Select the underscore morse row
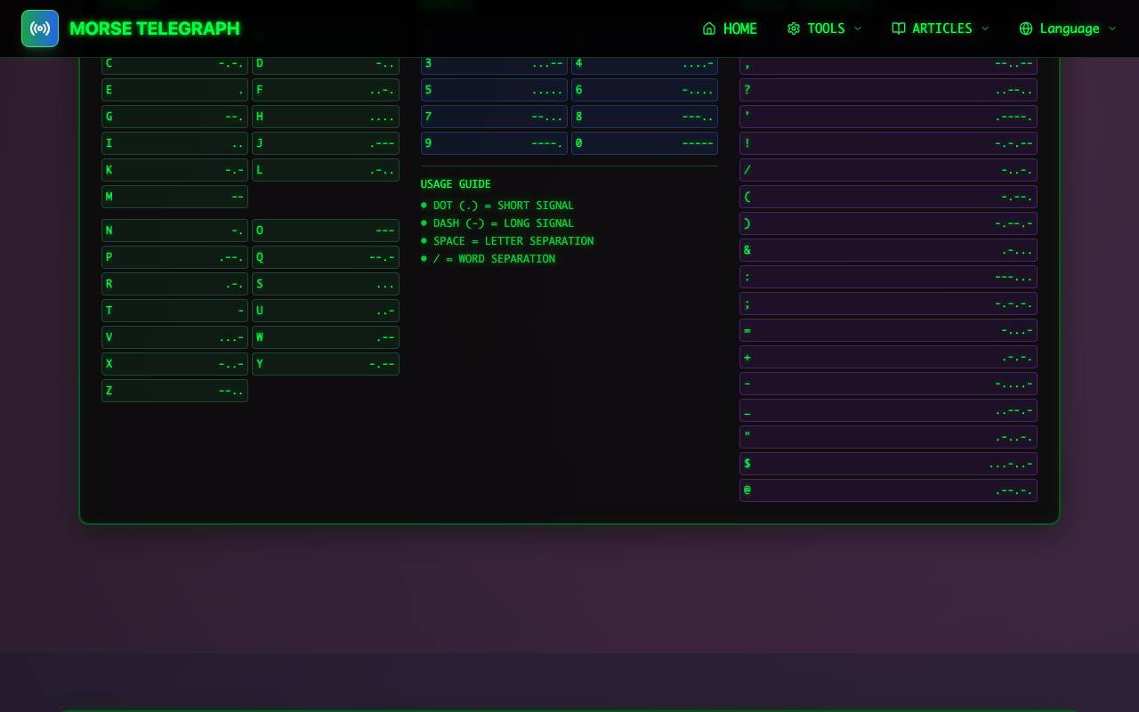This screenshot has width=1139, height=712. pos(888,410)
